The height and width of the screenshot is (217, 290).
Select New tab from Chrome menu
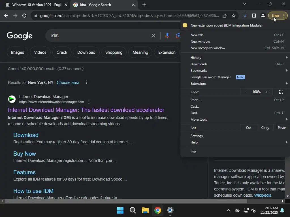pos(235,35)
